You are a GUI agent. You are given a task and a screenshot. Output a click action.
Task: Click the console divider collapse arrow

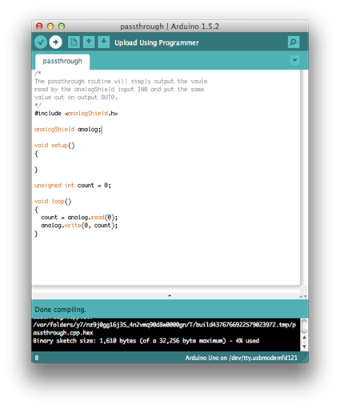point(170,295)
